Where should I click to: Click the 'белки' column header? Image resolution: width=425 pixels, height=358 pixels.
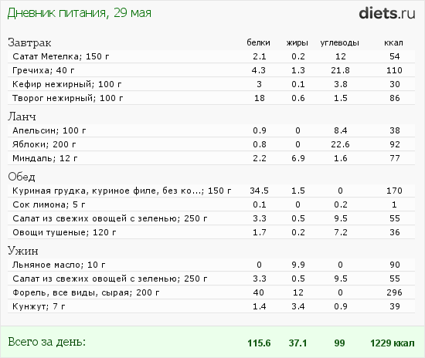click(x=258, y=42)
